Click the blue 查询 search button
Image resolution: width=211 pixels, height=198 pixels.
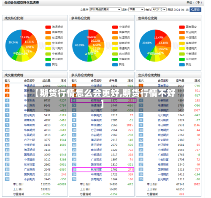195,10
